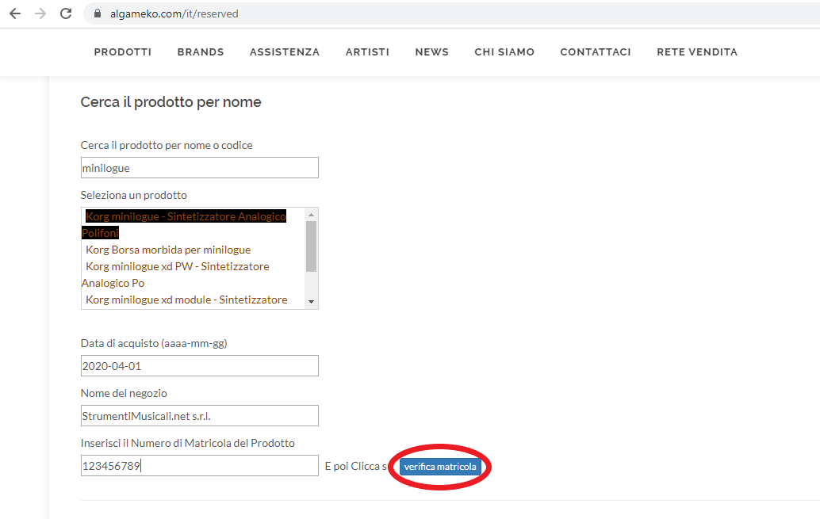
Task: Click product list scroll up arrow
Action: [x=311, y=214]
